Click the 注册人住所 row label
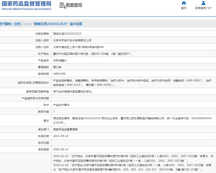216x173 pixels. [x=42, y=47]
